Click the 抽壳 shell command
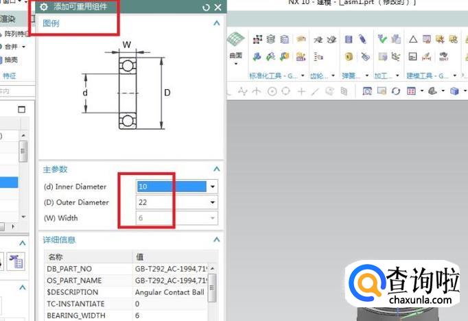Viewport: 468px width, 321px height. click(x=12, y=60)
